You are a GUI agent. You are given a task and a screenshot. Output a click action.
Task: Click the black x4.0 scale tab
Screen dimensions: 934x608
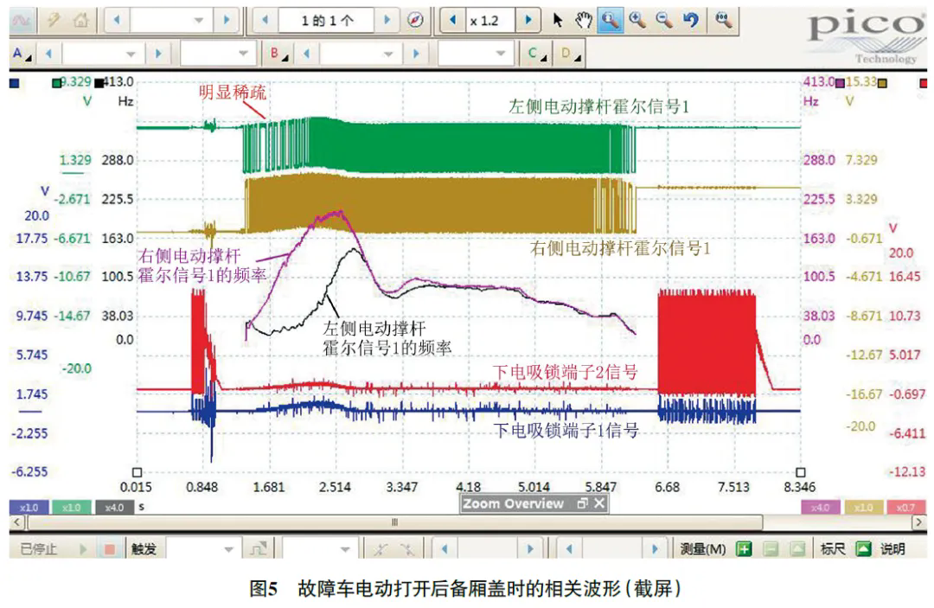[x=114, y=508]
